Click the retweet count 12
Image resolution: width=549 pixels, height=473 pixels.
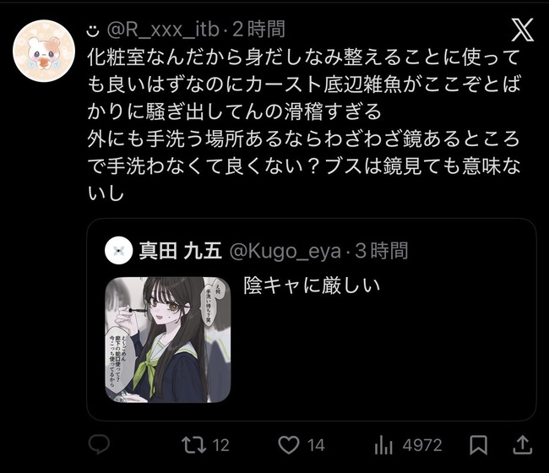221,445
